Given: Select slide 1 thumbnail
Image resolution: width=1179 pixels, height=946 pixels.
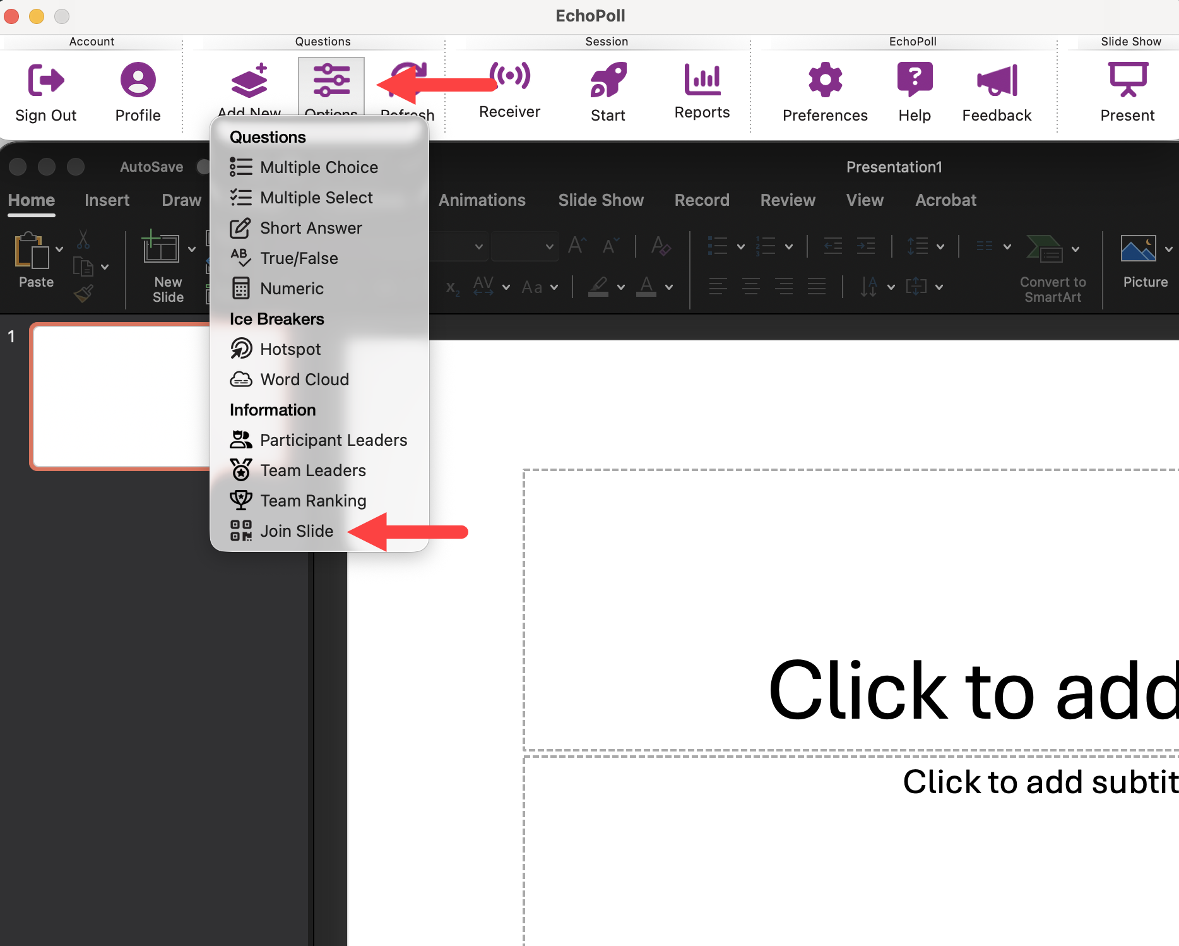Looking at the screenshot, I should click(x=121, y=397).
